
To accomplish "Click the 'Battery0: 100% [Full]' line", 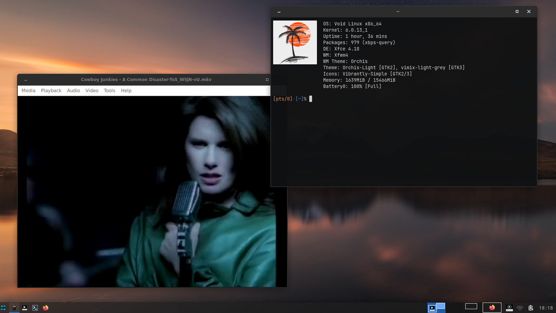I will 352,87.
